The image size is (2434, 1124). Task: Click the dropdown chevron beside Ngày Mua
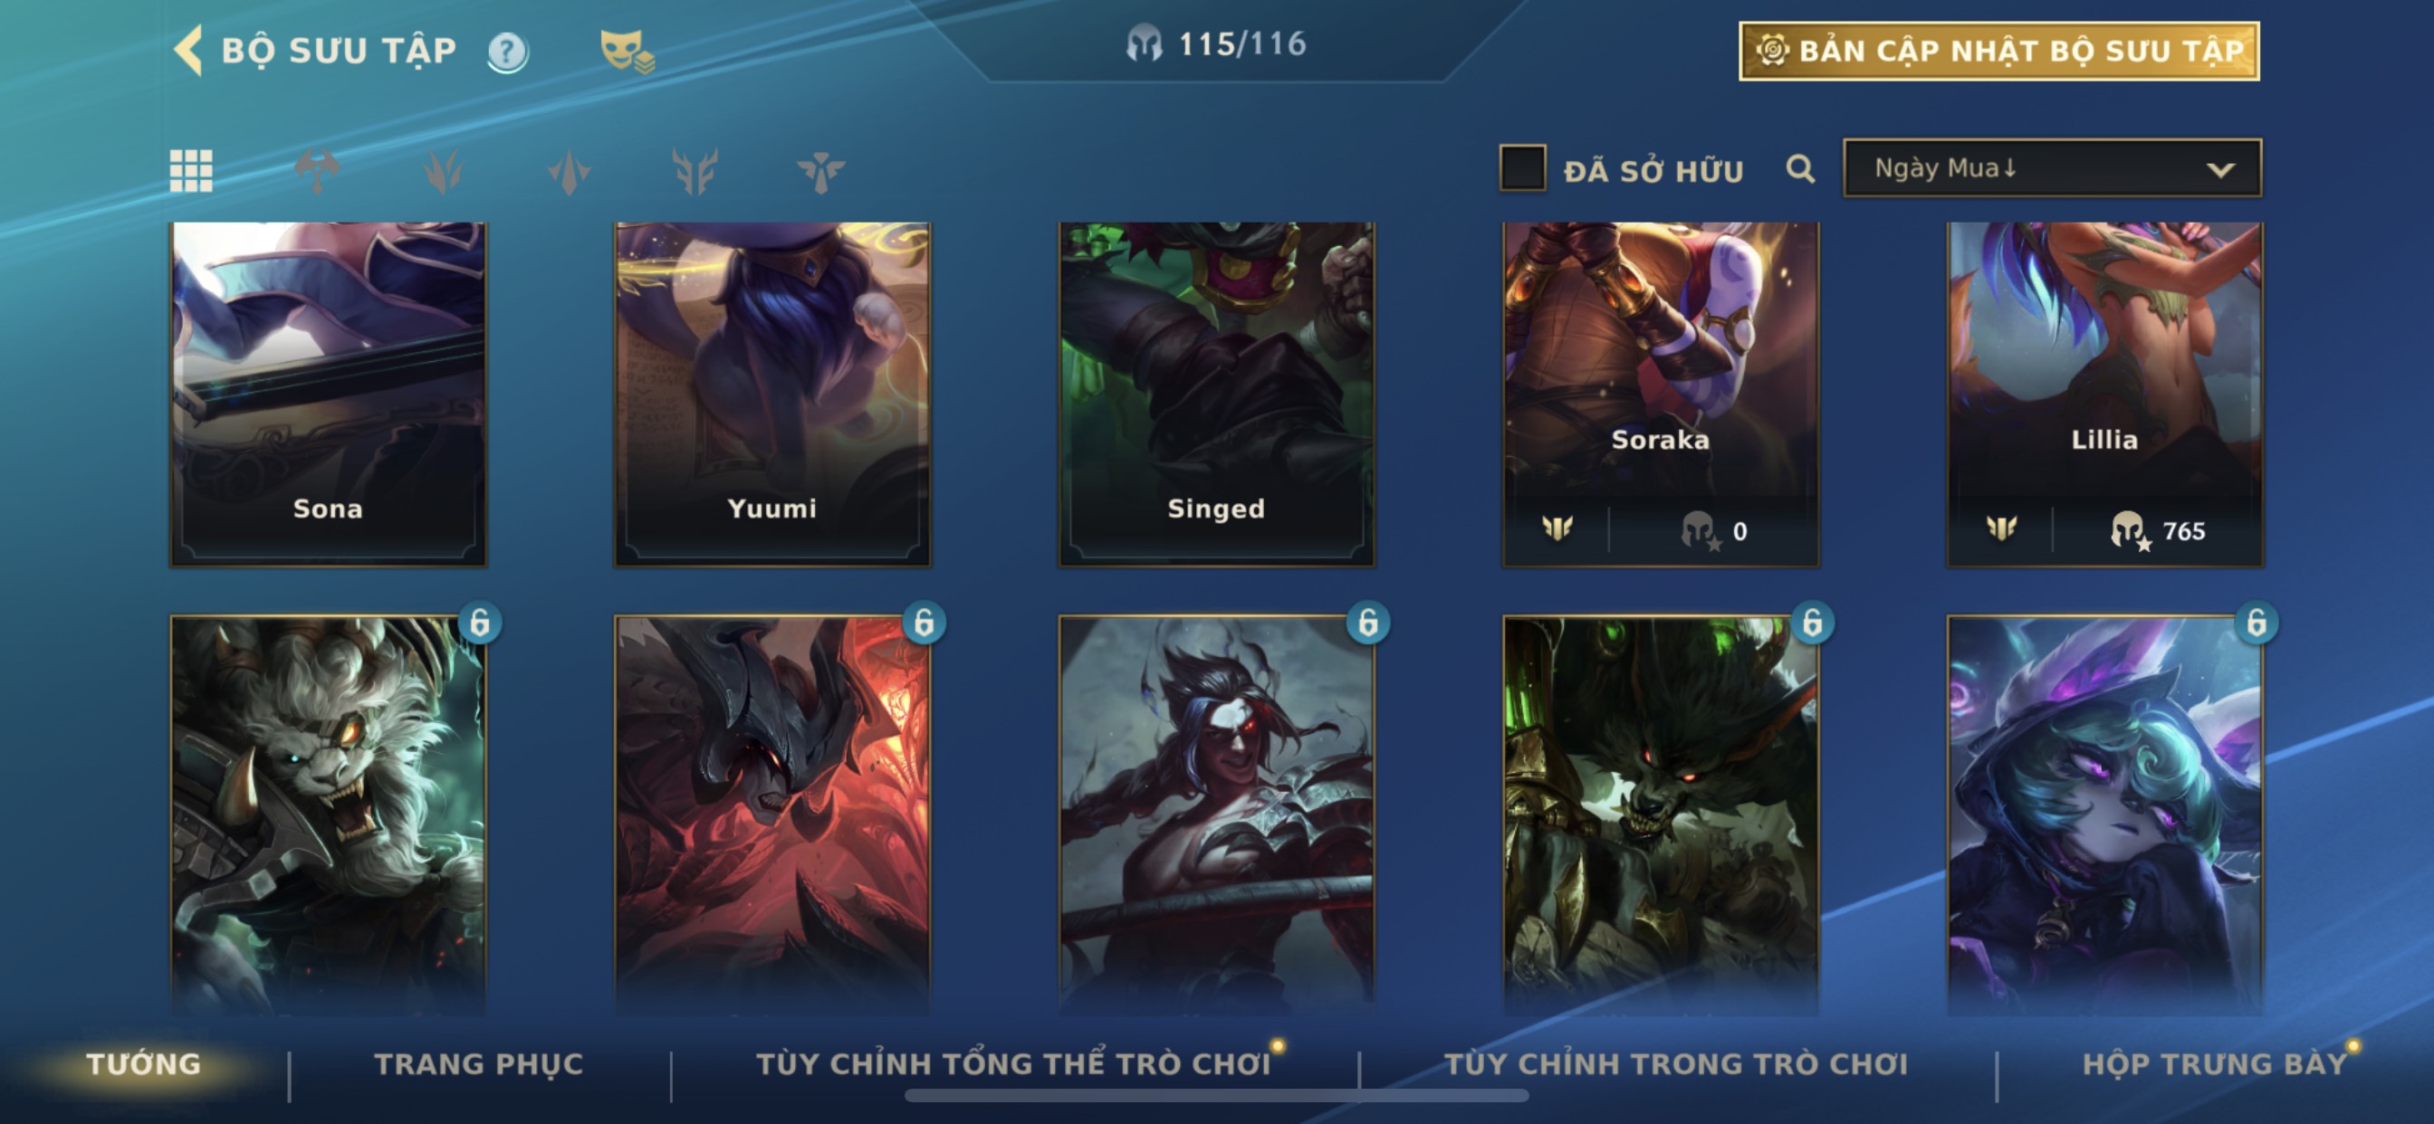pos(2220,170)
